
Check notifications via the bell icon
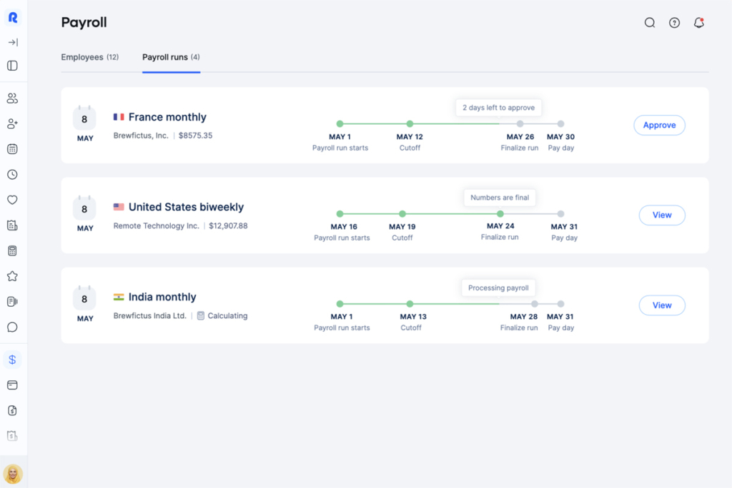tap(699, 22)
